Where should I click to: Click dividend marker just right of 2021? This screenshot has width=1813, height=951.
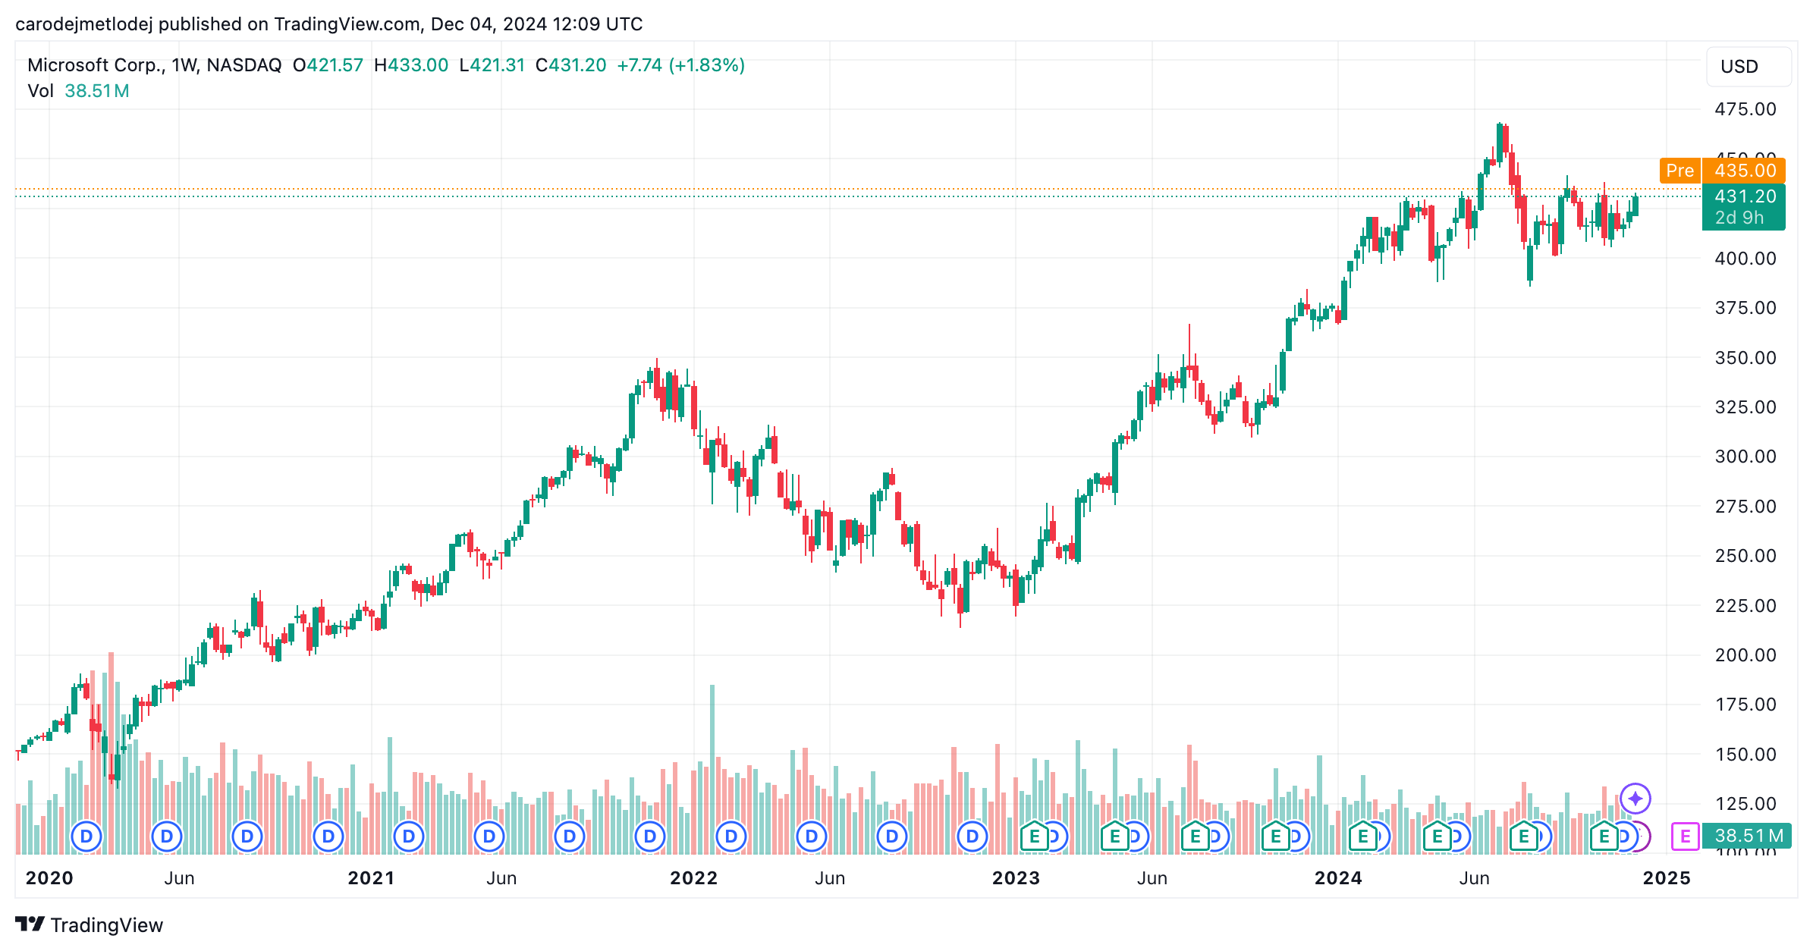point(408,836)
